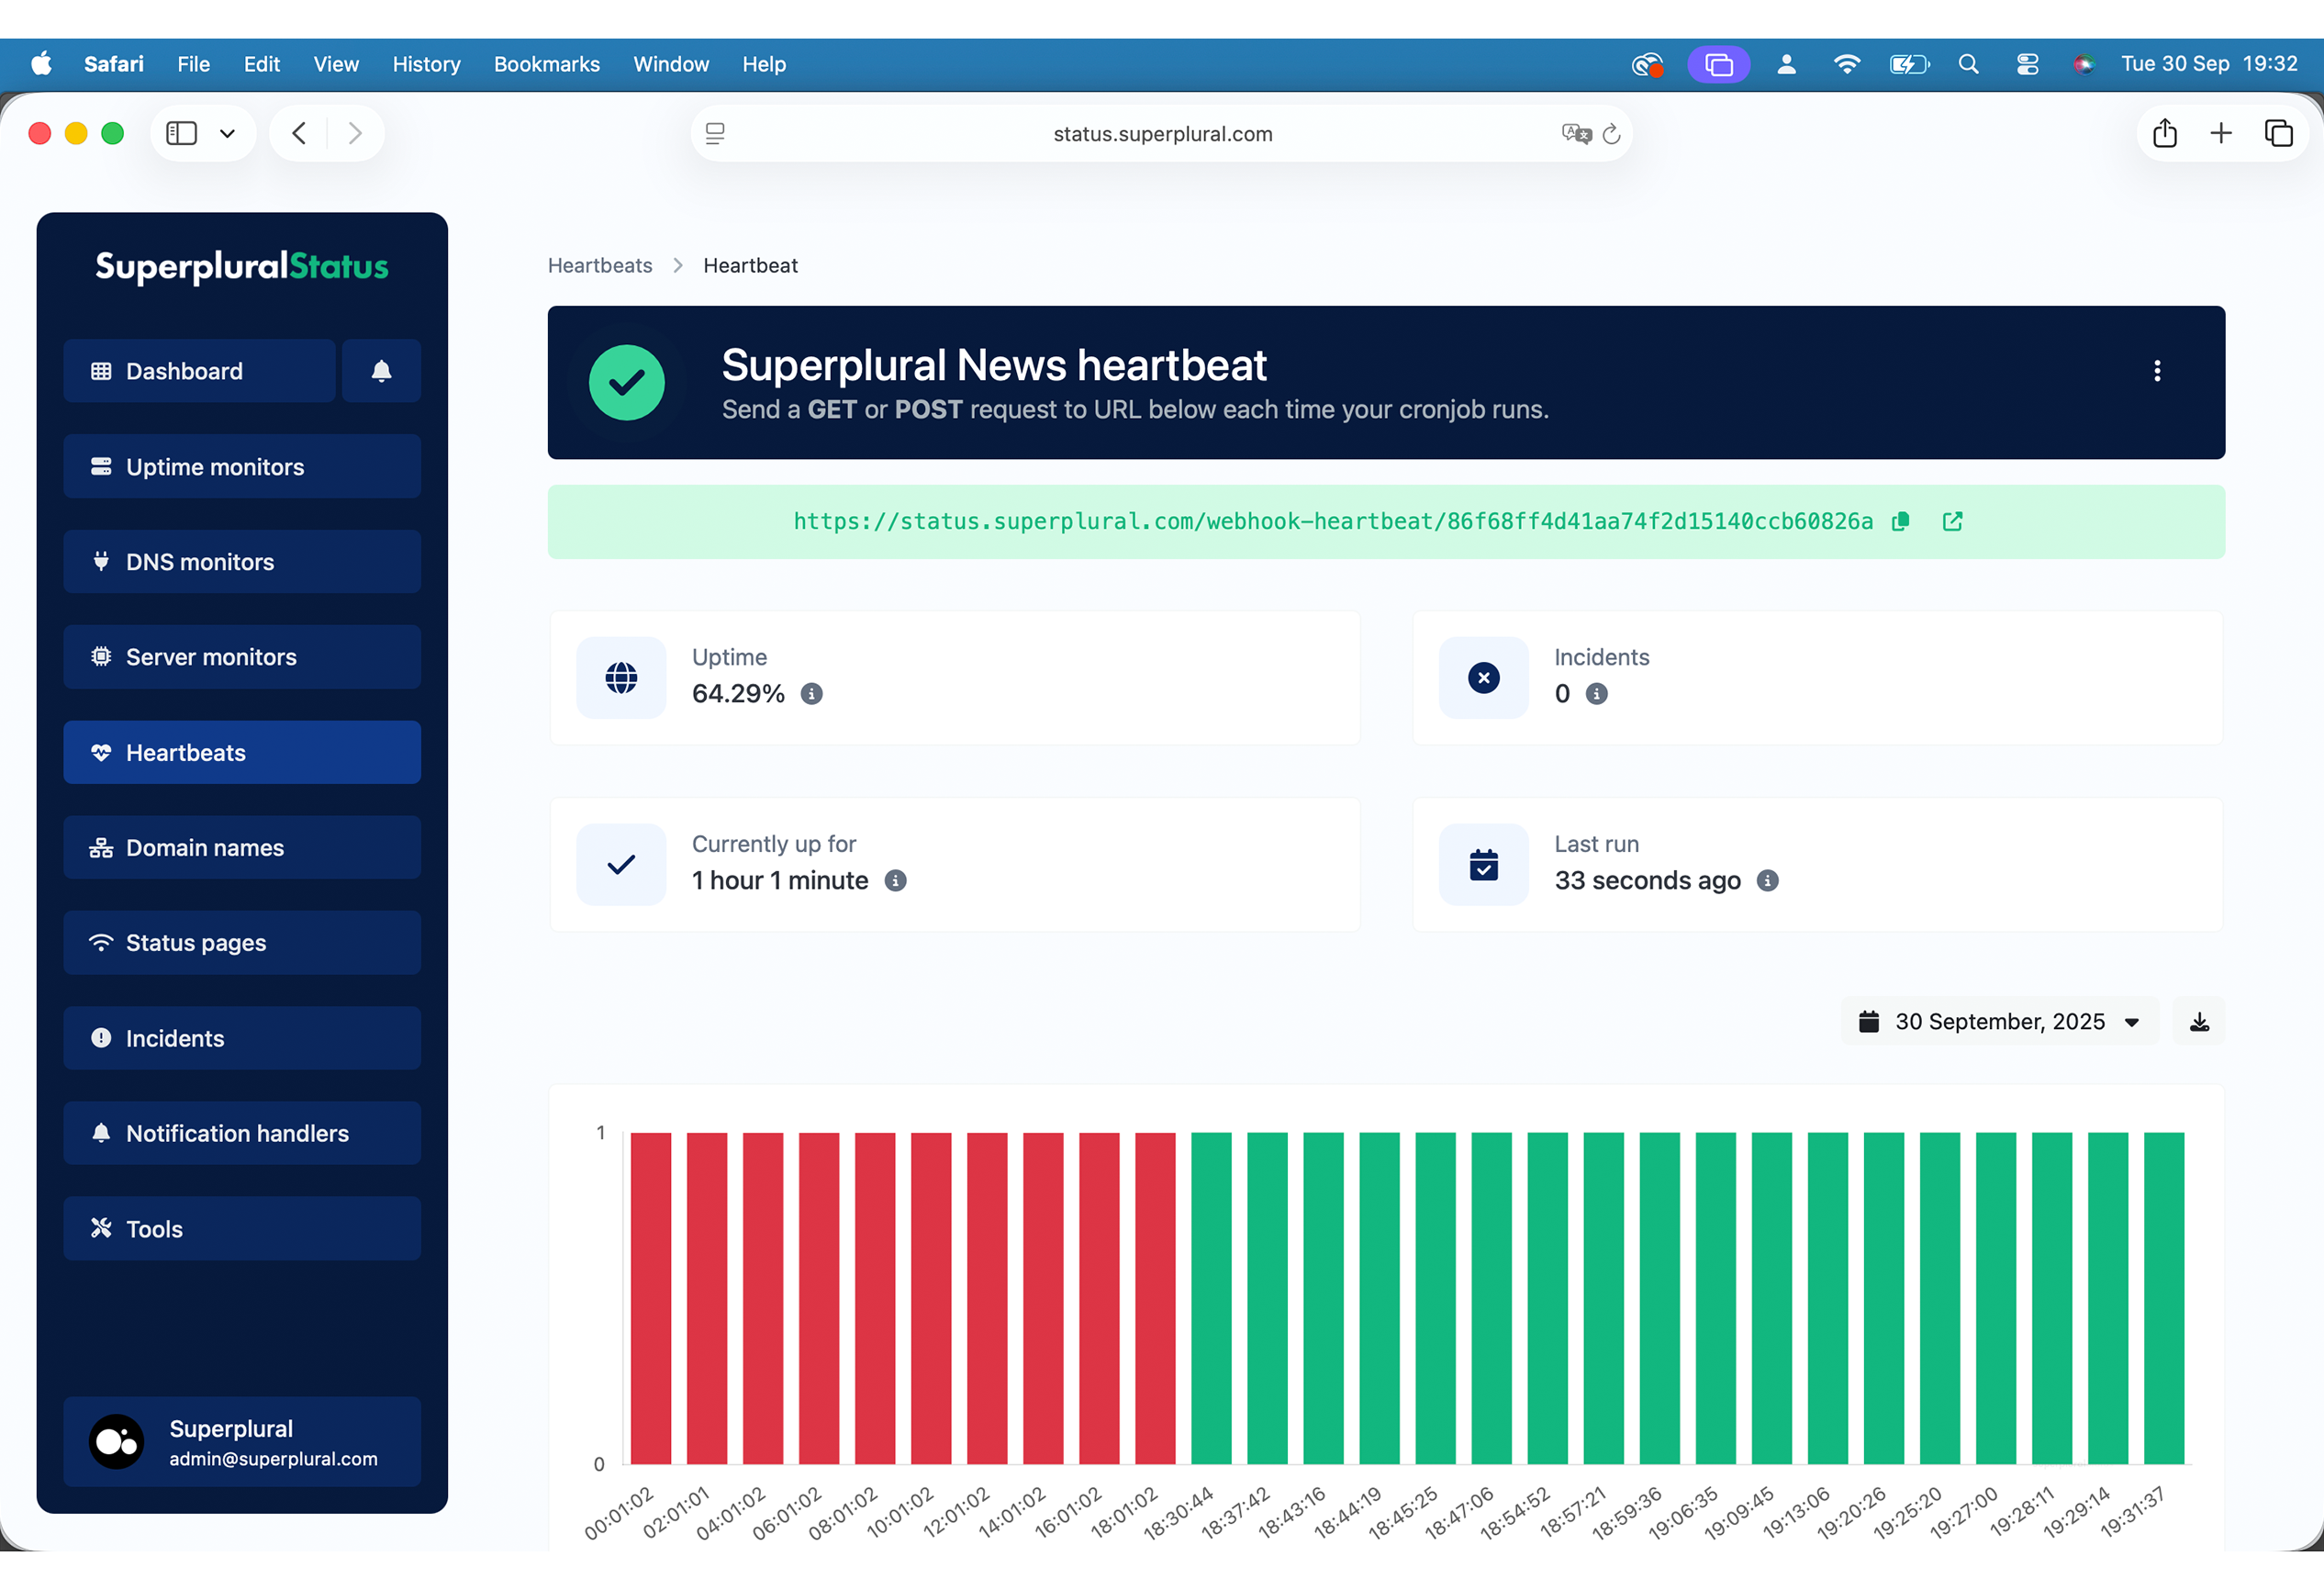Click the SuperpluralStatus logo
Image resolution: width=2324 pixels, height=1590 pixels.
pyautogui.click(x=242, y=266)
